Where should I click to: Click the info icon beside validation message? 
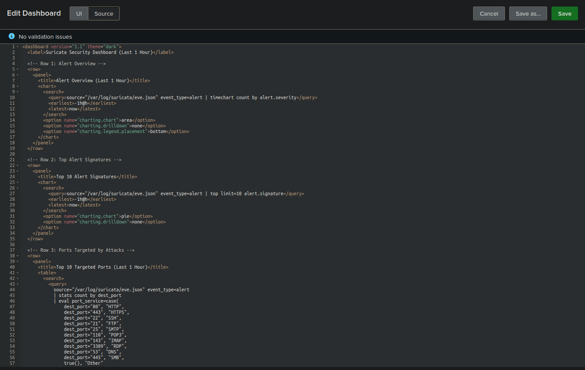[12, 37]
